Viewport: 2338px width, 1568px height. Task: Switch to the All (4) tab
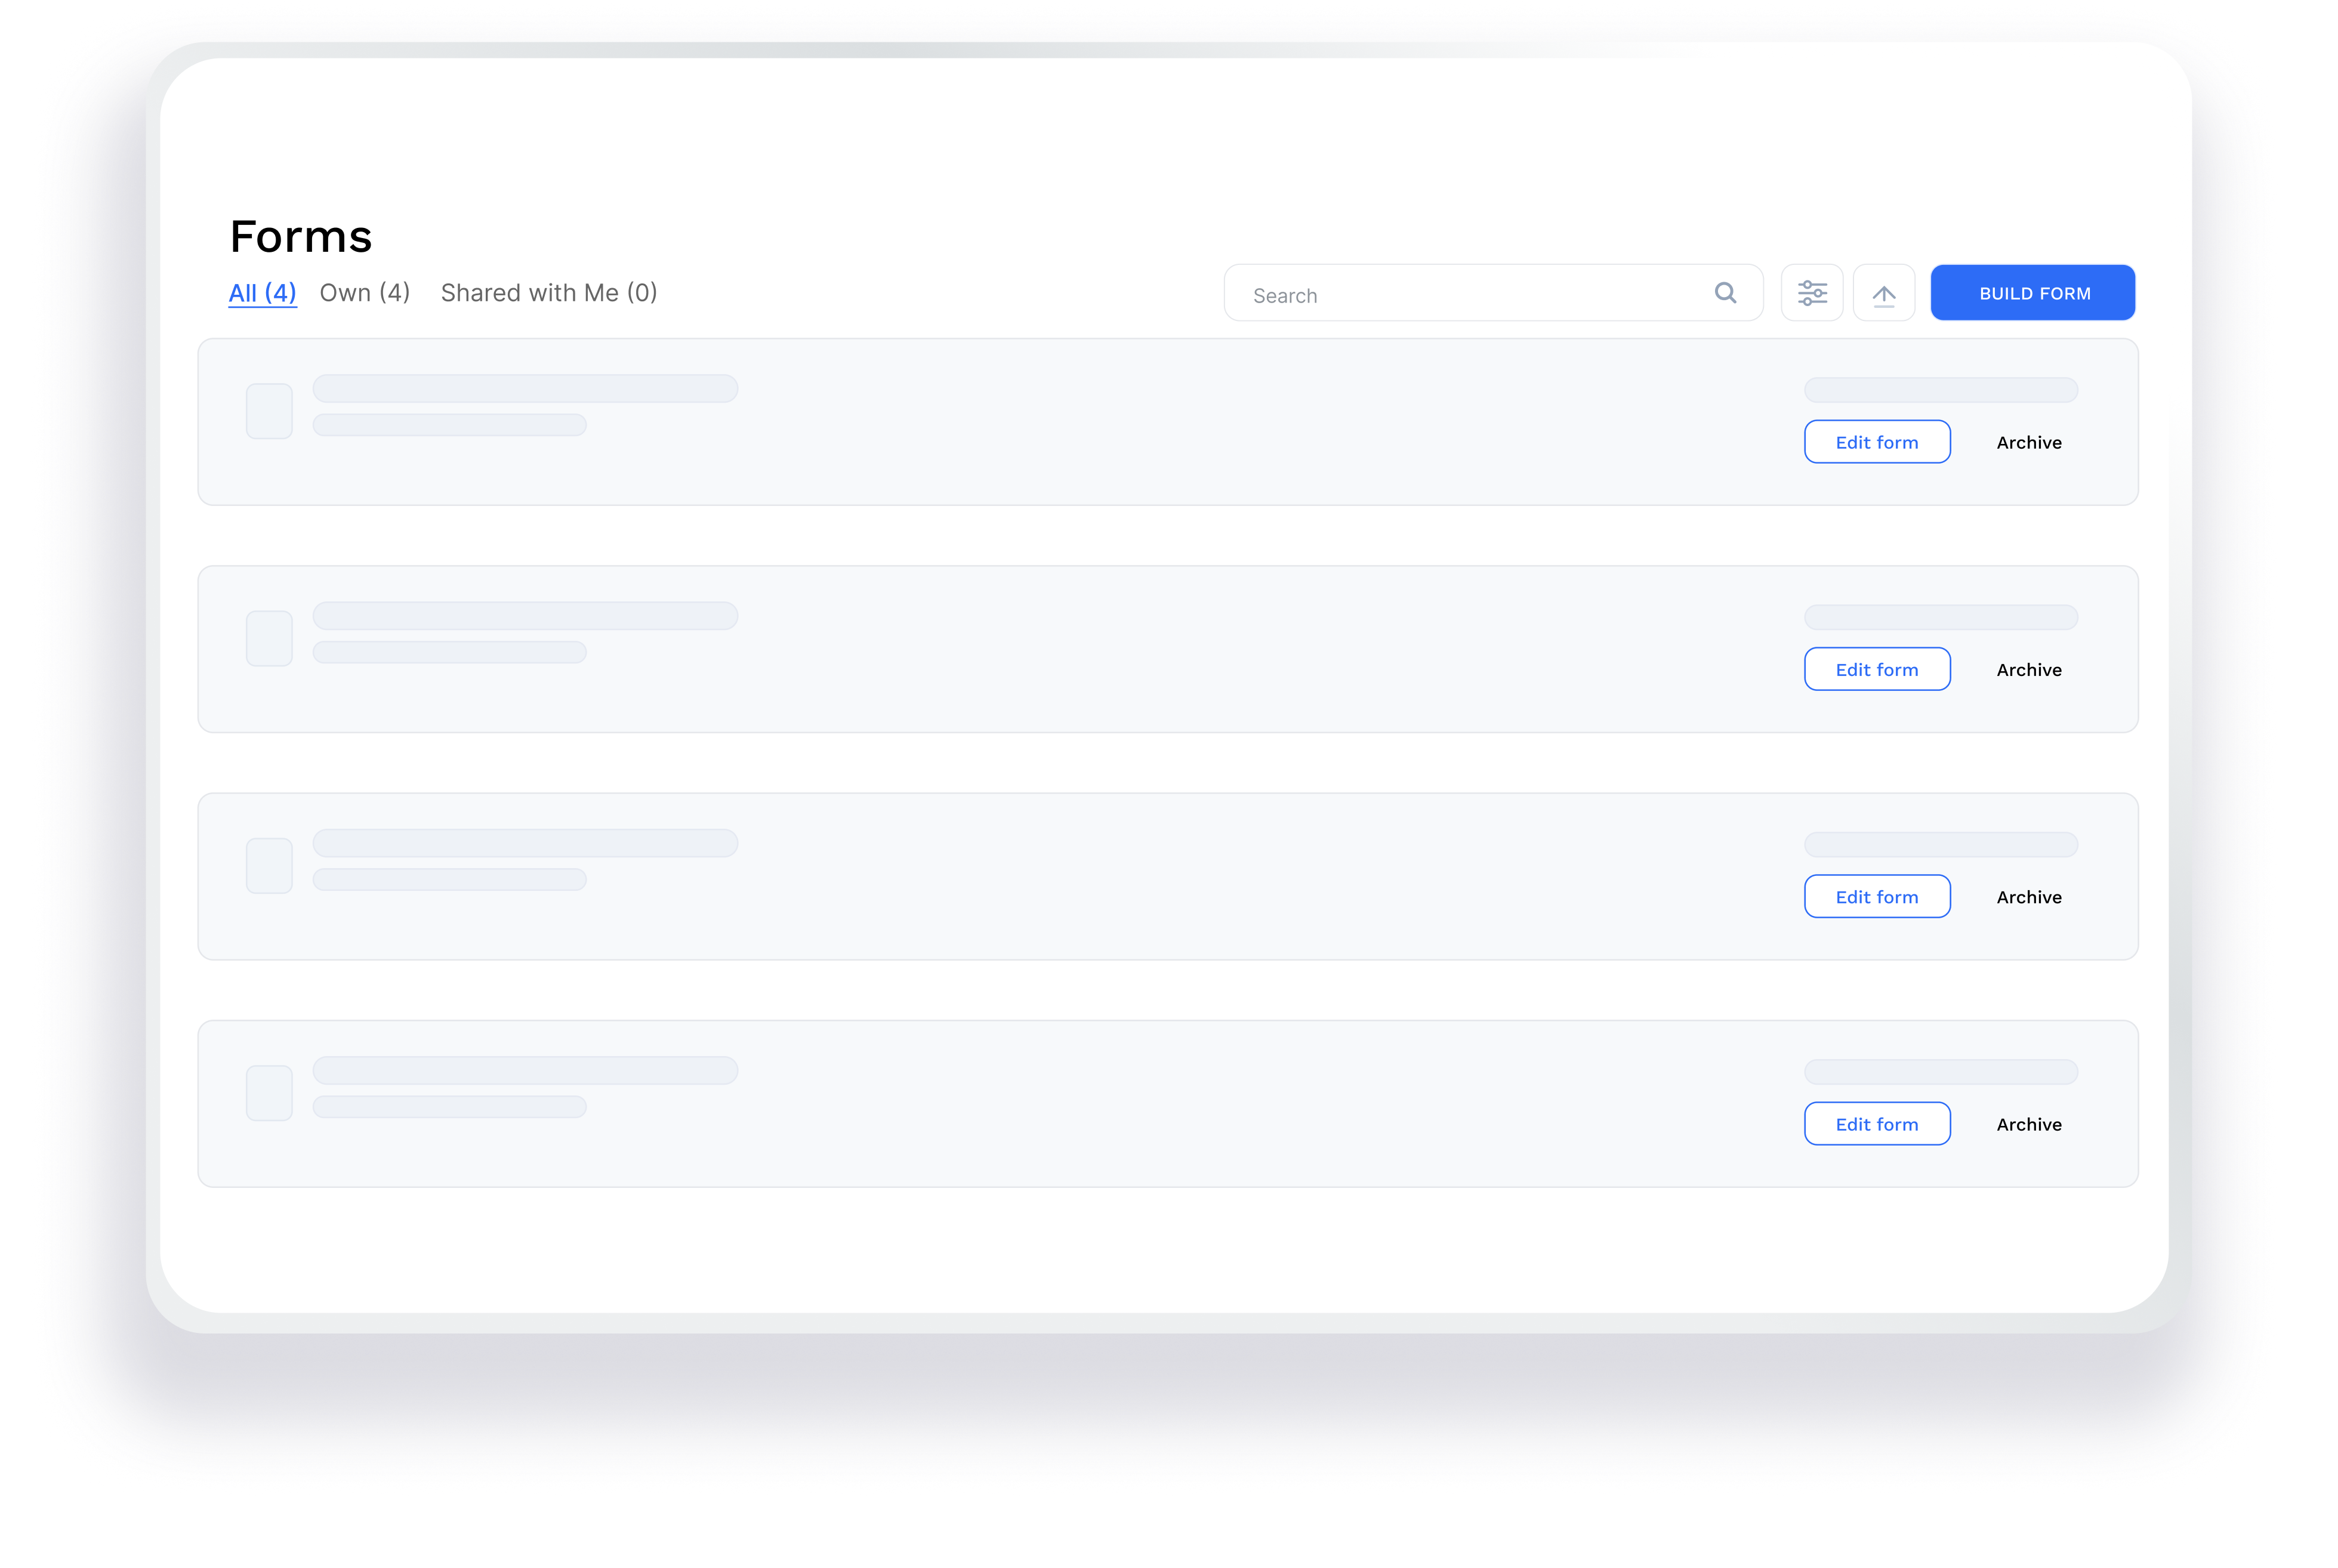pos(262,293)
